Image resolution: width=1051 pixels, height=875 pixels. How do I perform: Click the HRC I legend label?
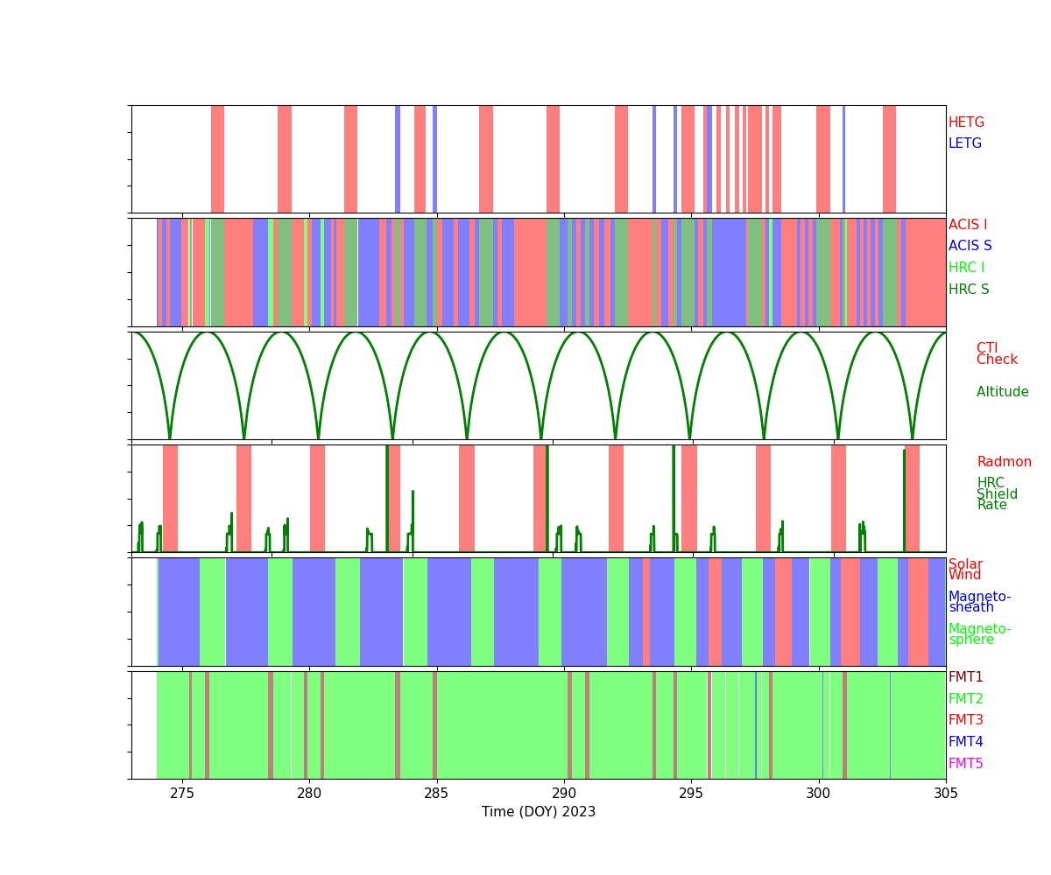coord(966,269)
